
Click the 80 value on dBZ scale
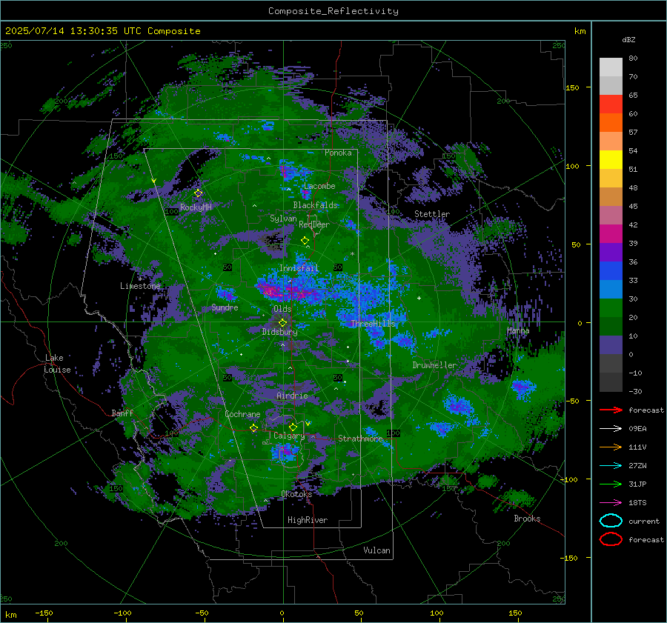coord(633,59)
